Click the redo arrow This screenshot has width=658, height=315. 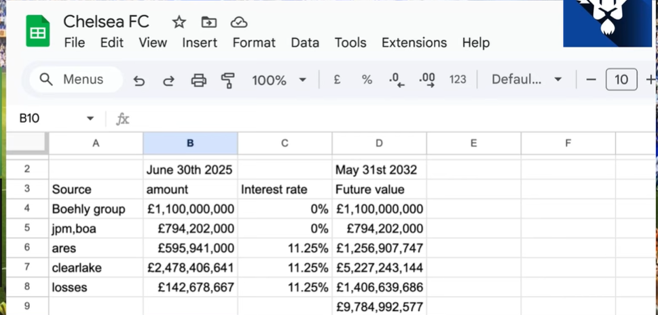tap(168, 80)
